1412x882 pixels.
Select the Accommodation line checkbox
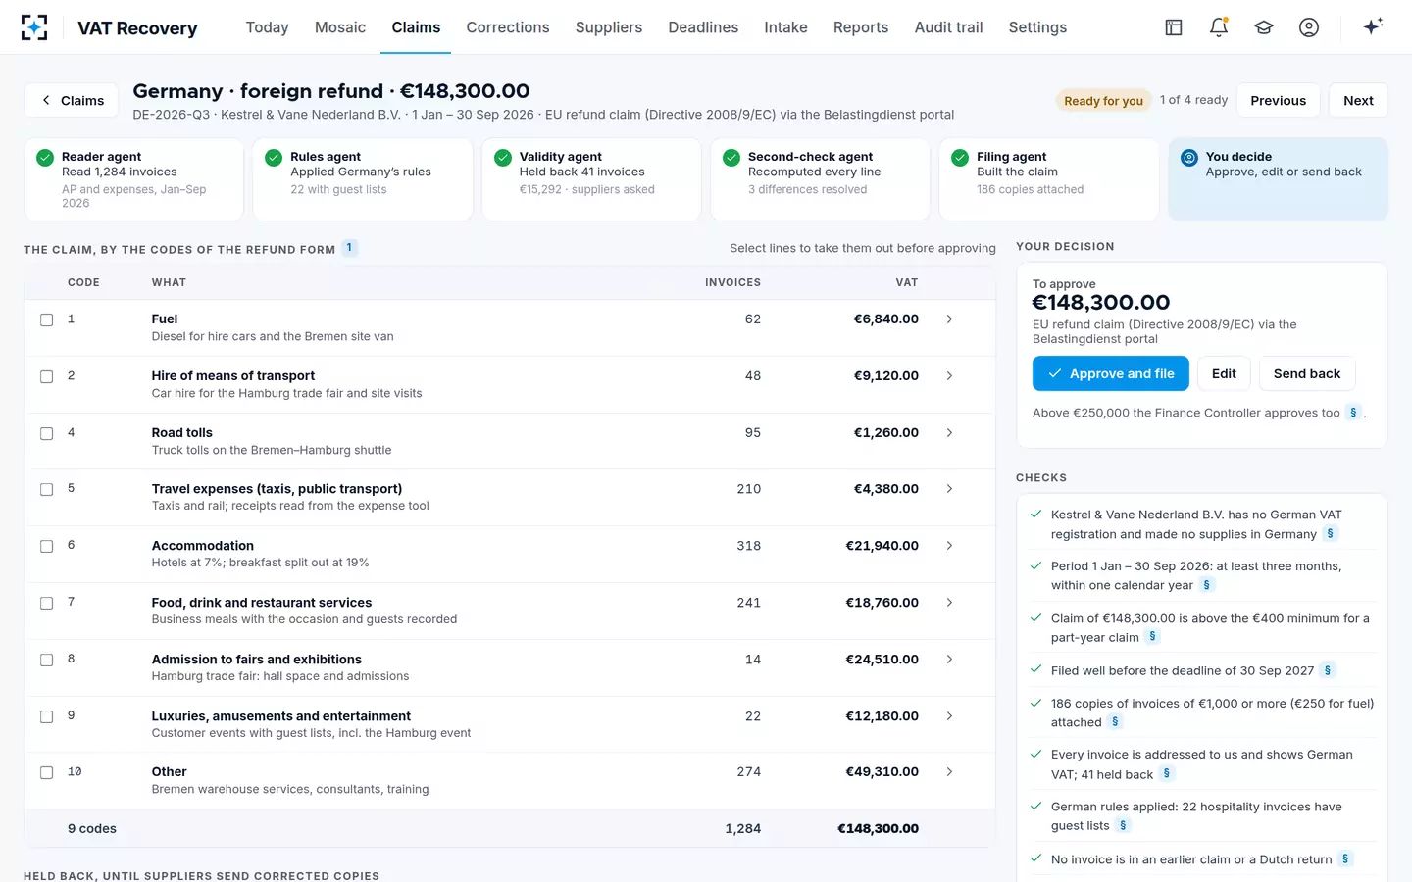coord(46,547)
